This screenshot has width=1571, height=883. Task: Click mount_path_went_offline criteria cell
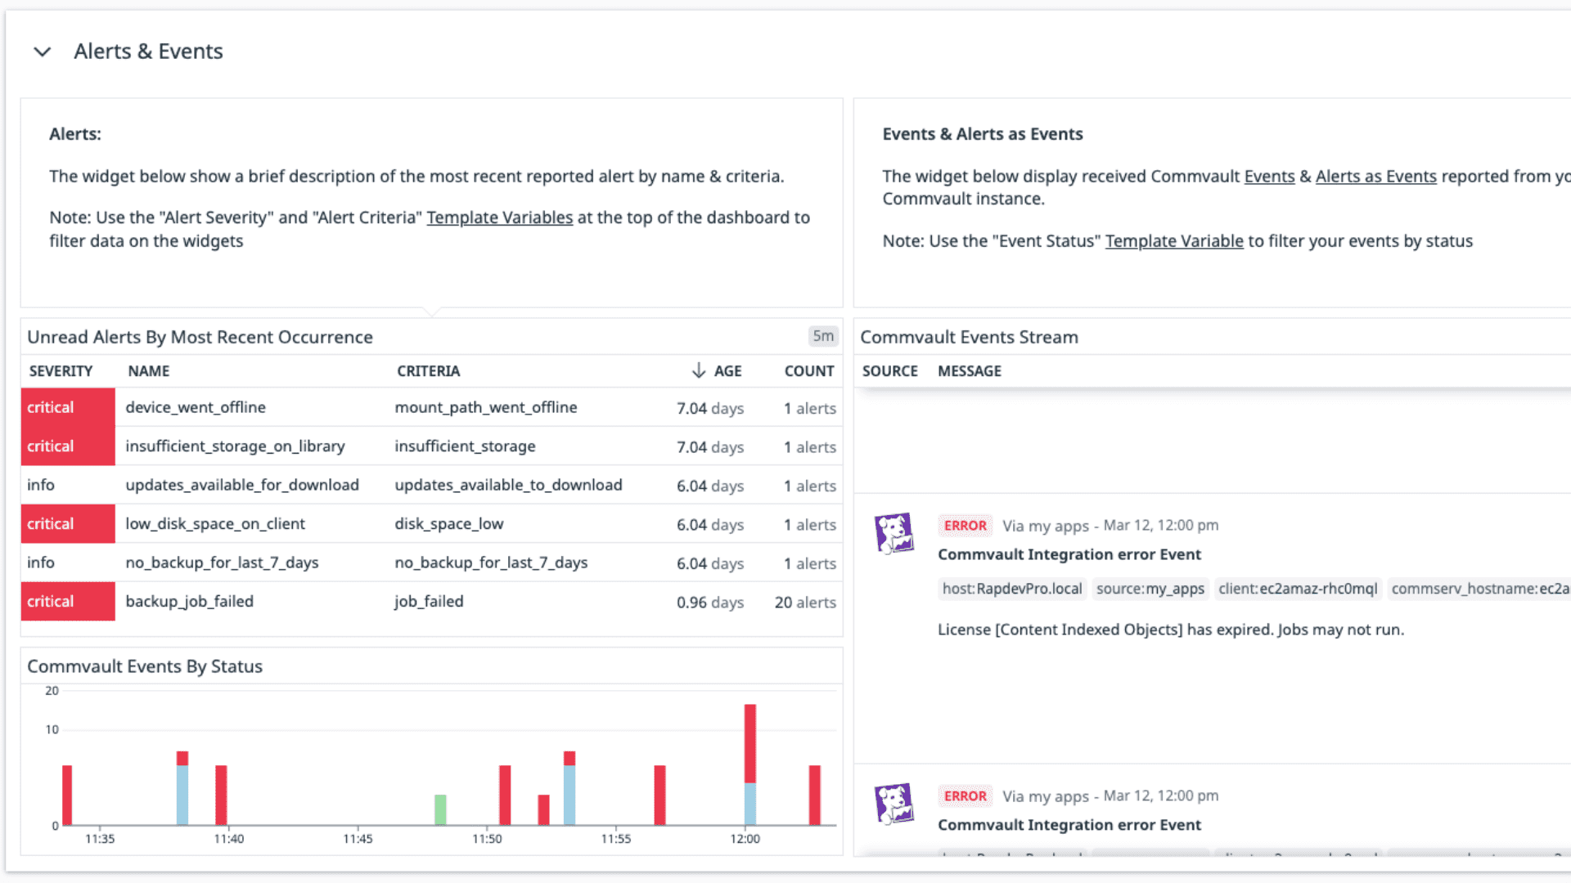coord(486,407)
